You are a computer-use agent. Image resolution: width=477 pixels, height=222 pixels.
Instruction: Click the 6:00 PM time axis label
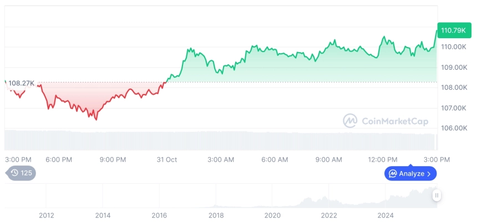pos(59,159)
